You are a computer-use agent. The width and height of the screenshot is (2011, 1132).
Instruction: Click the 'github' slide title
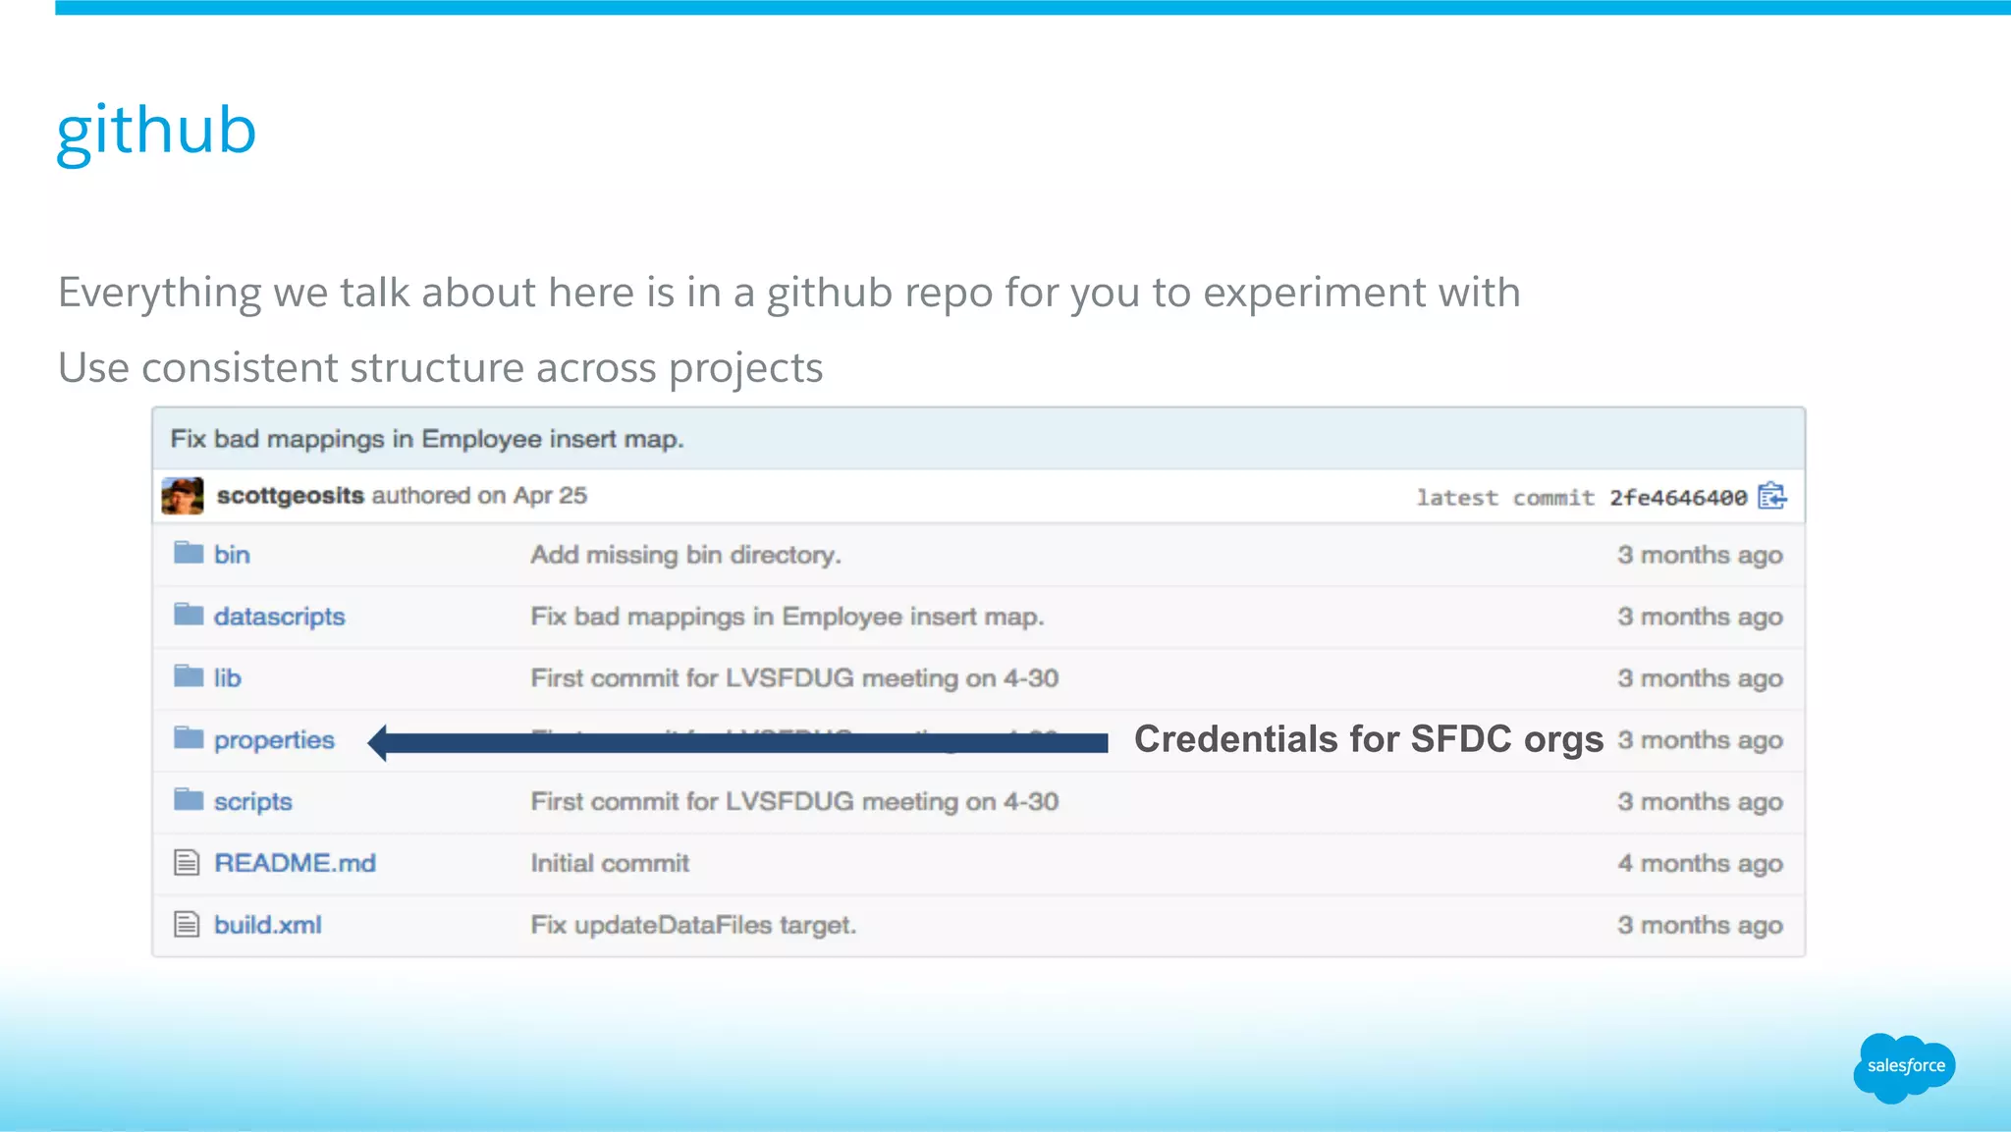pyautogui.click(x=156, y=133)
